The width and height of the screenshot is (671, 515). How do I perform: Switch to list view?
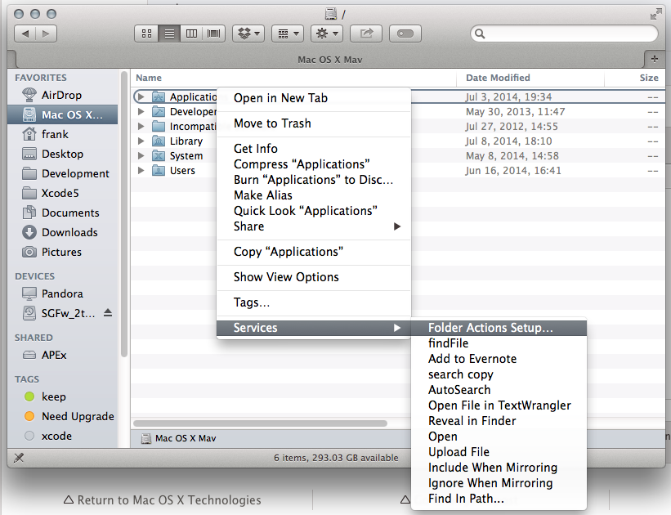pos(169,34)
